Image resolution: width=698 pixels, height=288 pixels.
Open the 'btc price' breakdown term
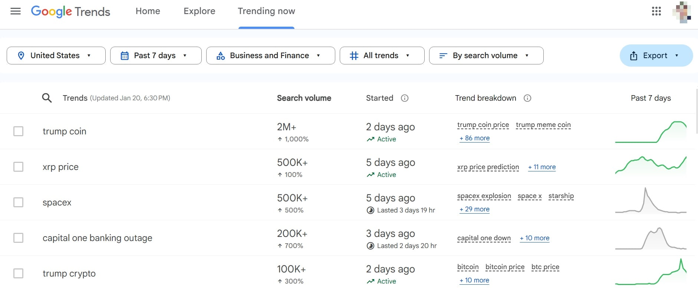(545, 267)
